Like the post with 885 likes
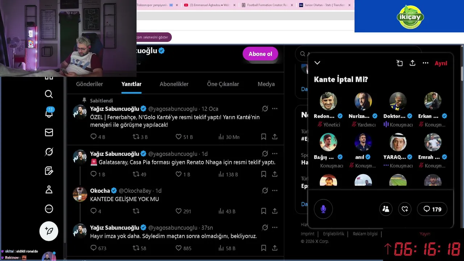Image resolution: width=464 pixels, height=261 pixels. click(178, 248)
